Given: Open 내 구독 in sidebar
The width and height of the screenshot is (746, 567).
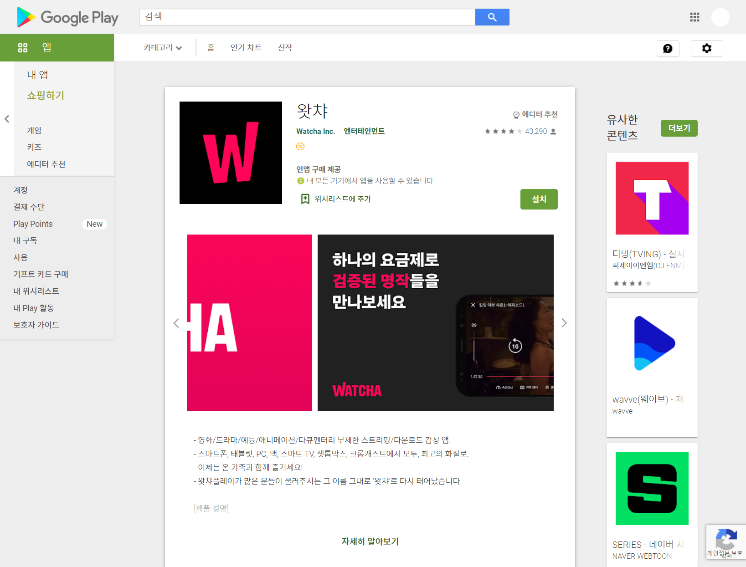Looking at the screenshot, I should click(x=25, y=240).
